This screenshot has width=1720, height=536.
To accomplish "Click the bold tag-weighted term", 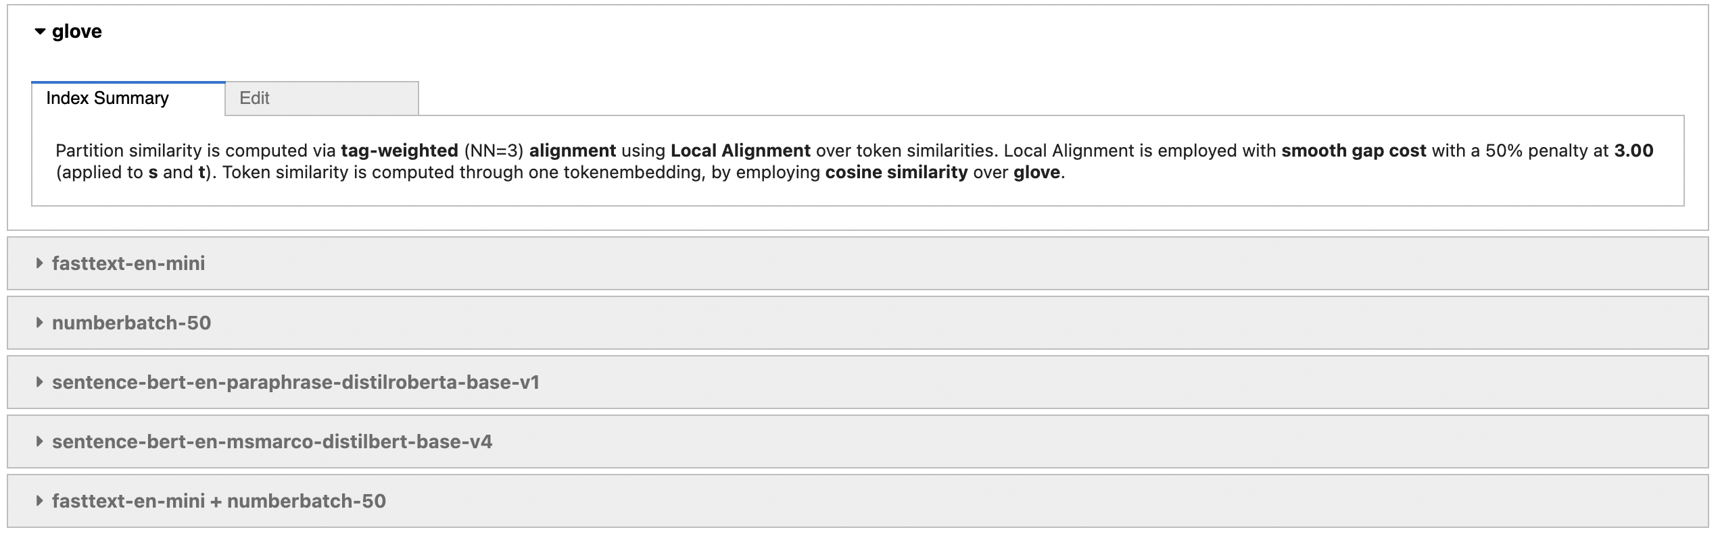I will coord(400,151).
